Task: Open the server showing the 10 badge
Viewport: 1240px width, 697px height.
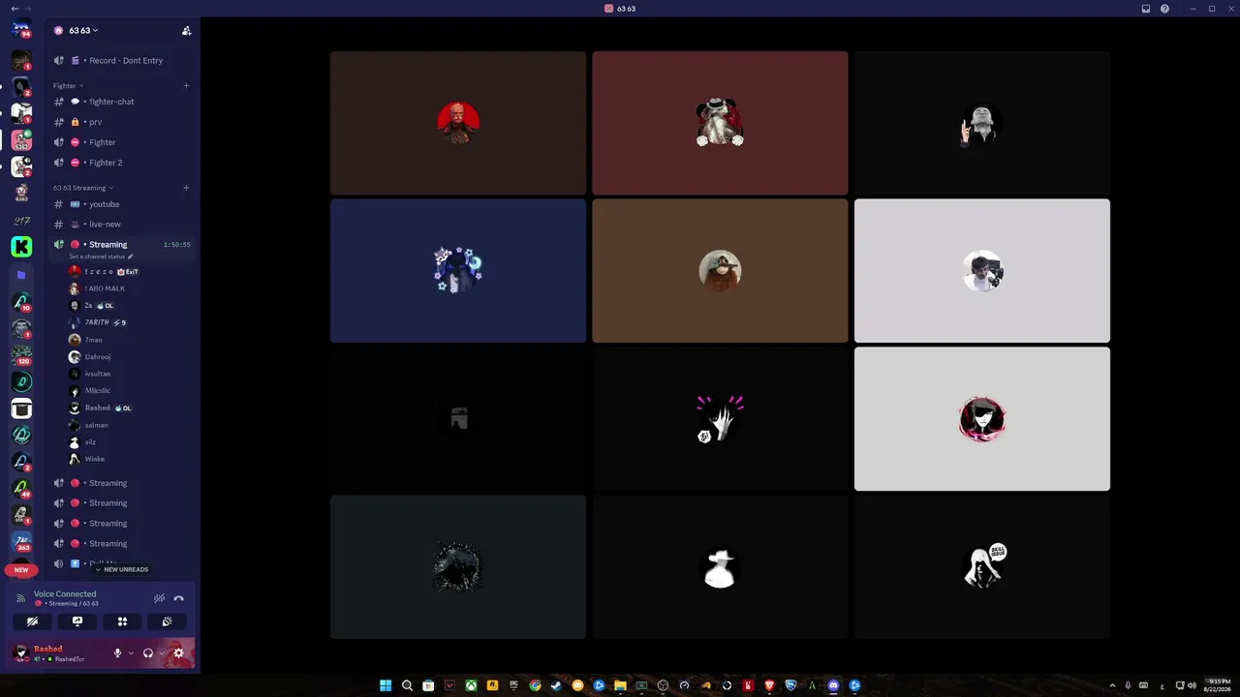Action: pyautogui.click(x=21, y=302)
